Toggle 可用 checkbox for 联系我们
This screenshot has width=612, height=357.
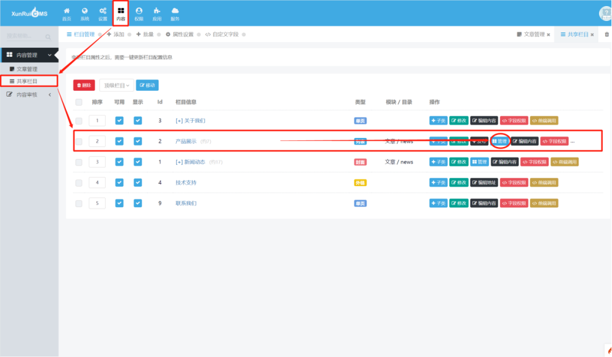[x=119, y=203]
